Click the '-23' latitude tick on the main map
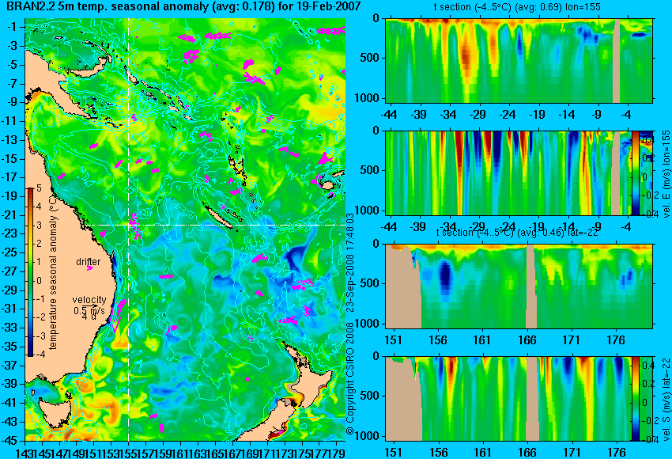672x459 pixels. point(10,233)
